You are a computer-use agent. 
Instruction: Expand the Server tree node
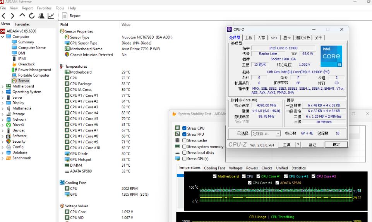click(x=3, y=97)
